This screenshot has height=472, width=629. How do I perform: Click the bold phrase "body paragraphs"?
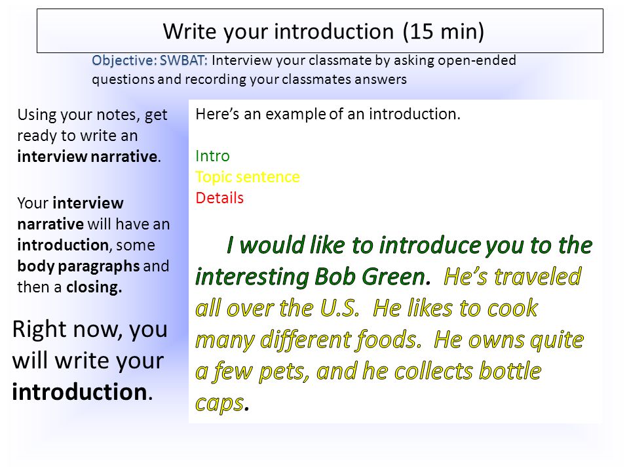click(78, 267)
